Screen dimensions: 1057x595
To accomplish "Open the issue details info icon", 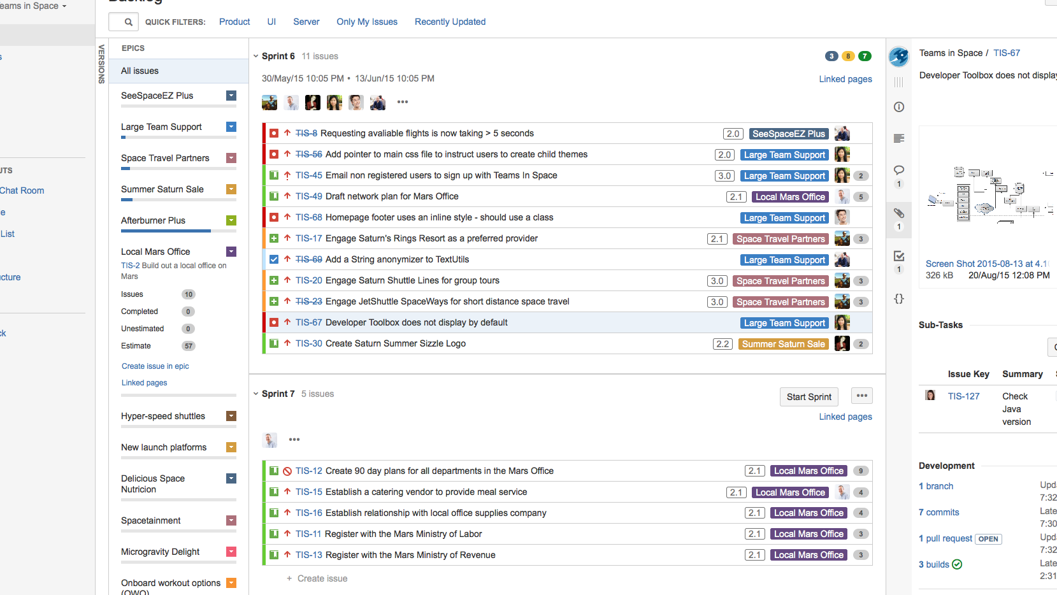I will (x=899, y=107).
